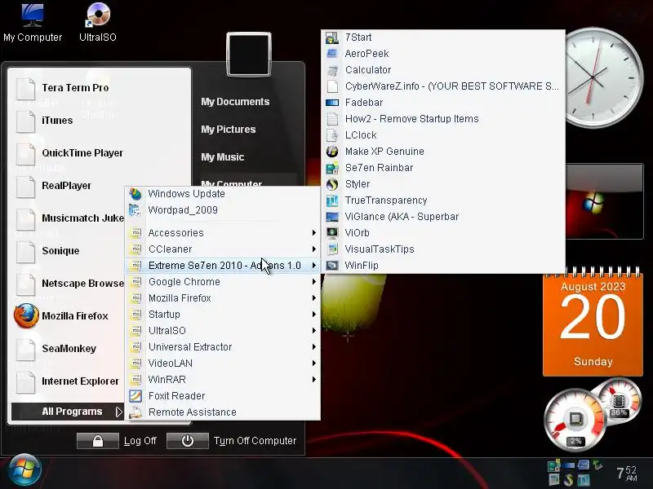Image resolution: width=653 pixels, height=489 pixels.
Task: Click the Windows Update globe icon
Action: (135, 194)
